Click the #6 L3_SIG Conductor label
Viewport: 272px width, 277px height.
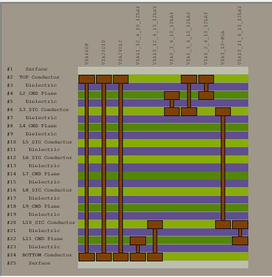[38, 110]
